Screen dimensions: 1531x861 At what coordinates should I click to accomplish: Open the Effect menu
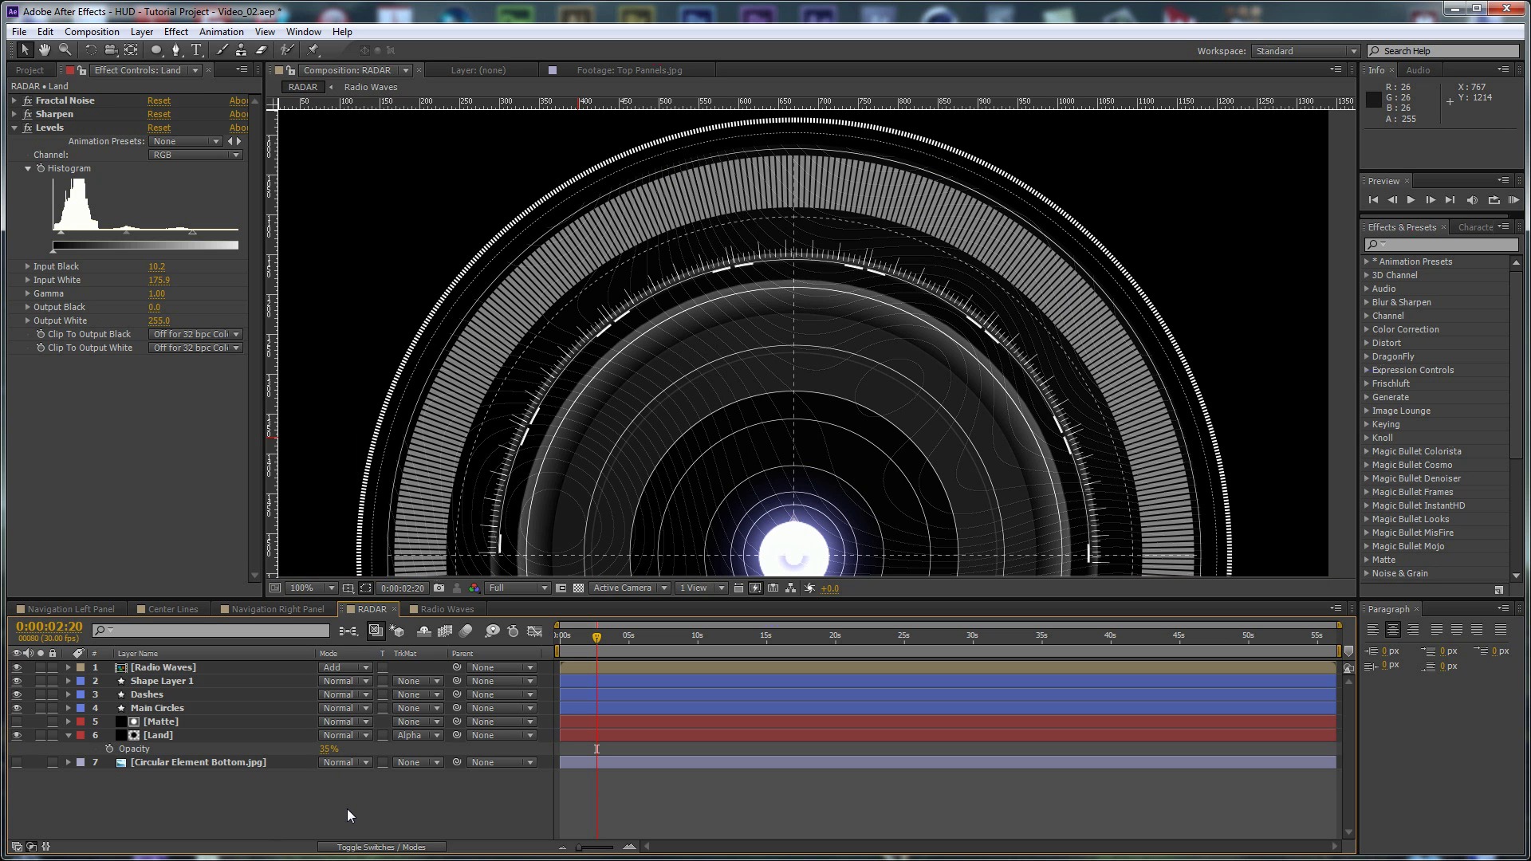click(x=175, y=32)
